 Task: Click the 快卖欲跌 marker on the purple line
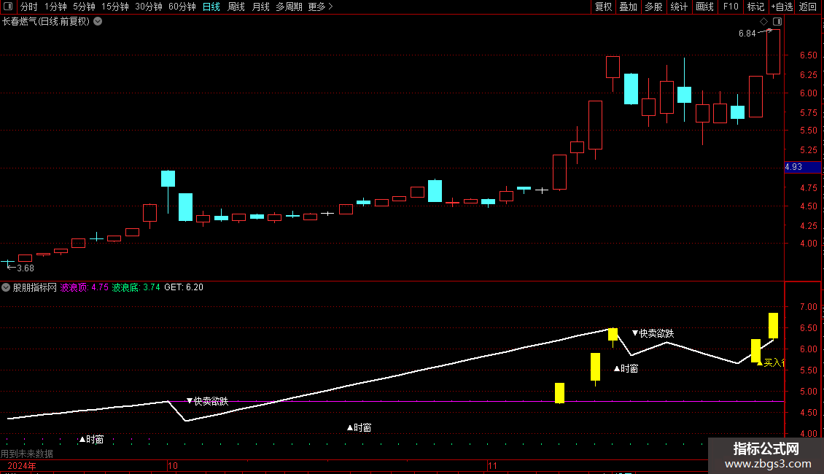[x=207, y=401]
